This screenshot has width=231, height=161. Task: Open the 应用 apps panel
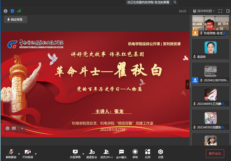click(147, 154)
